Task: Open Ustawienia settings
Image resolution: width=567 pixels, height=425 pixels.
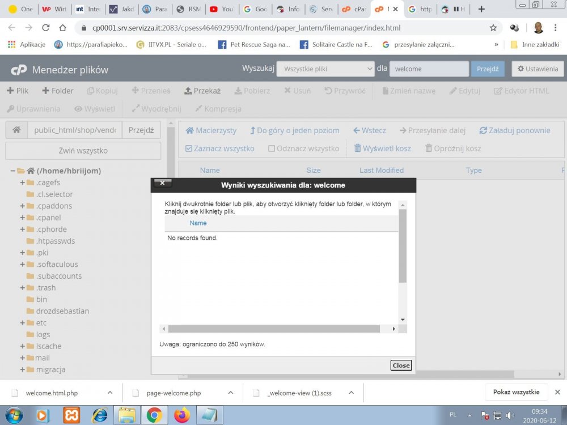Action: tap(538, 69)
